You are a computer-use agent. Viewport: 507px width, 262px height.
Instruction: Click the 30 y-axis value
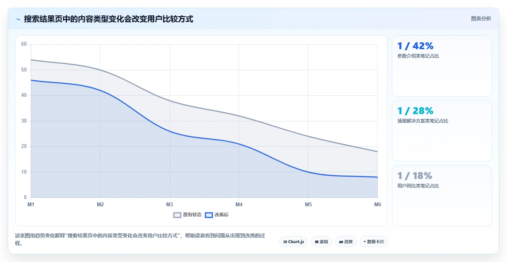point(24,121)
